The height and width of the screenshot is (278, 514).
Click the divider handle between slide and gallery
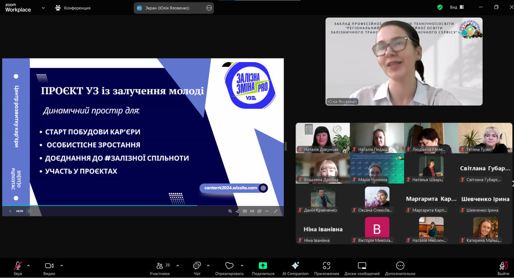coord(286,146)
